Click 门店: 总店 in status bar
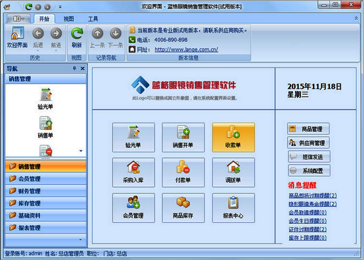Image resolution: width=364 pixels, height=260 pixels. click(x=115, y=254)
